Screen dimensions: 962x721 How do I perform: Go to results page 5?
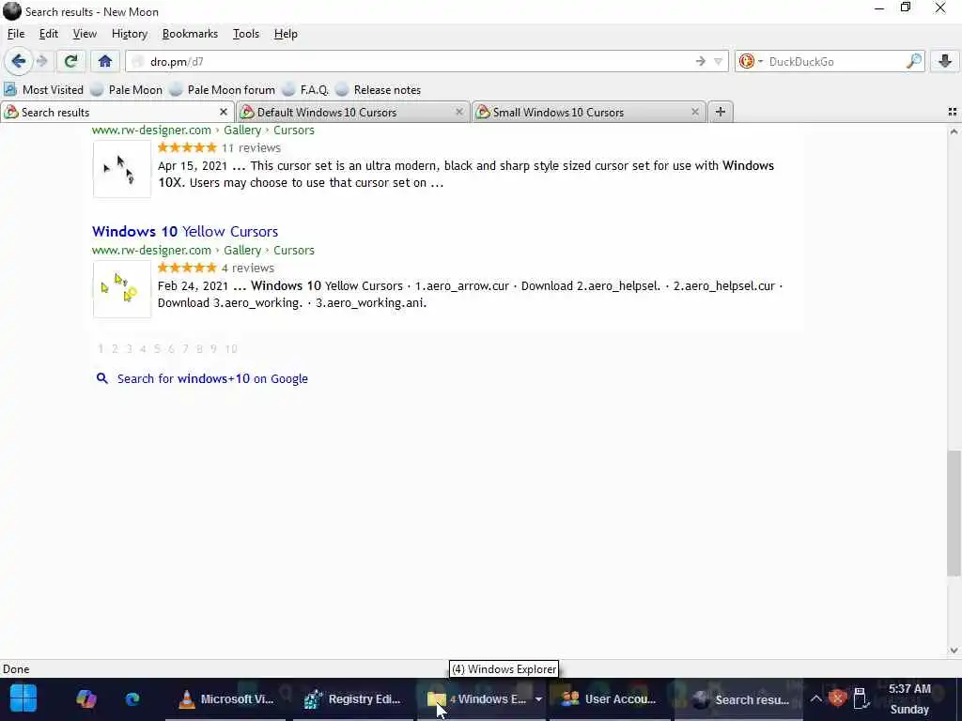click(157, 349)
